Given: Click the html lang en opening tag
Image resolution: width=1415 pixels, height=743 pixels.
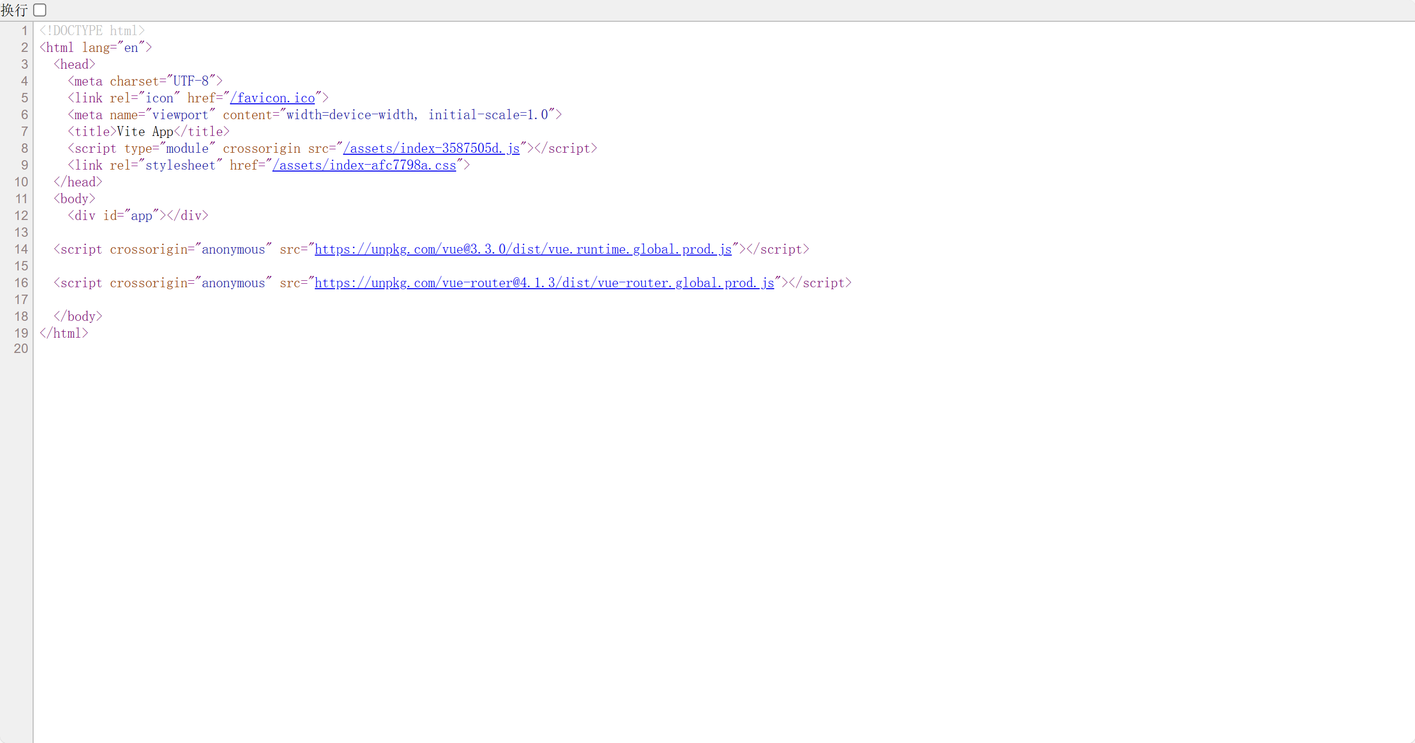Looking at the screenshot, I should click(95, 48).
